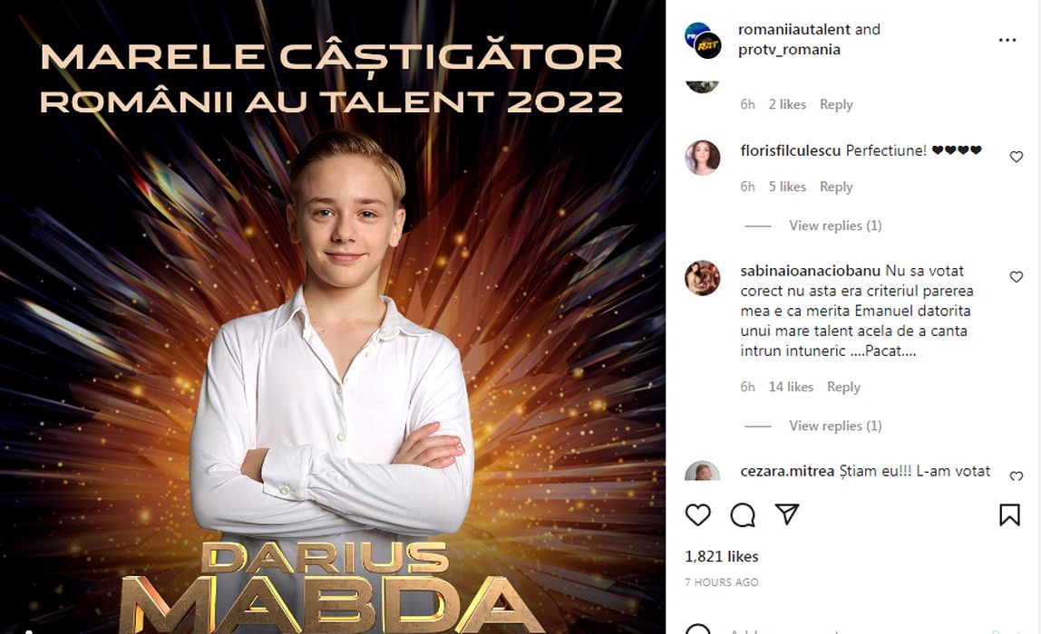This screenshot has height=634, width=1041.
Task: Open the protv_romania profile link
Action: click(x=790, y=50)
